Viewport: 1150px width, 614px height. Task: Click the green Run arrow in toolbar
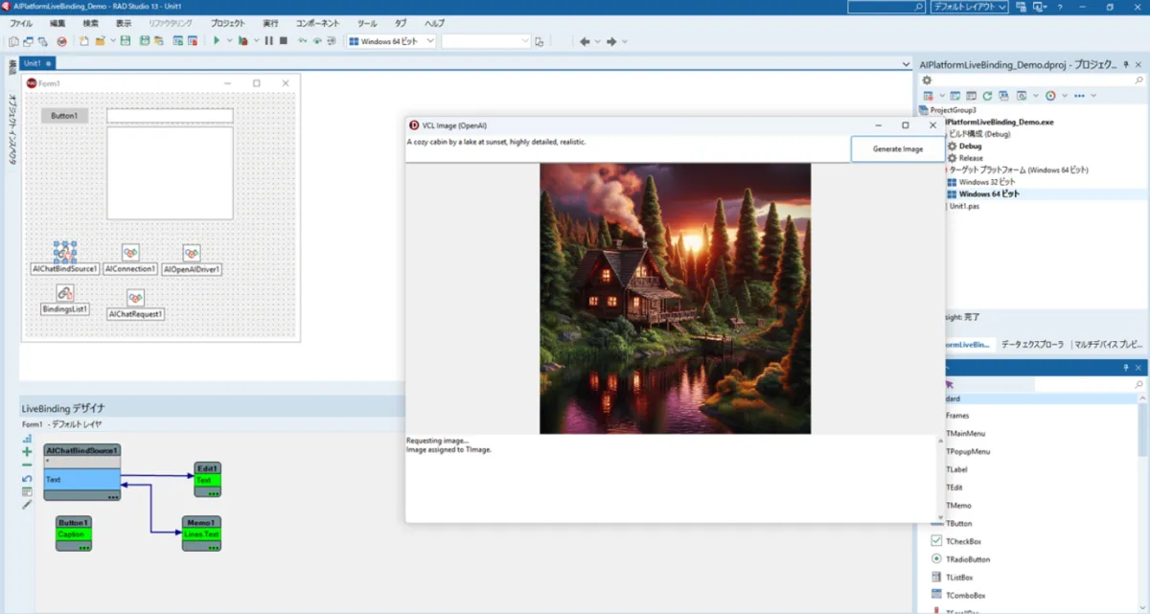pos(217,41)
